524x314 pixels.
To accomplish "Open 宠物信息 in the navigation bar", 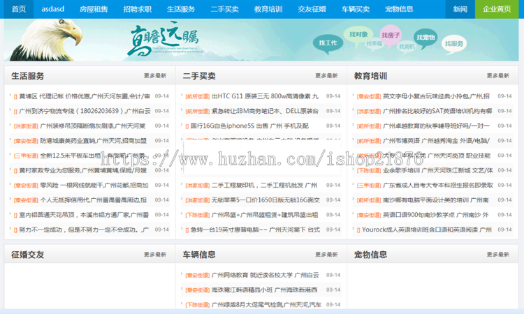I will coord(399,9).
